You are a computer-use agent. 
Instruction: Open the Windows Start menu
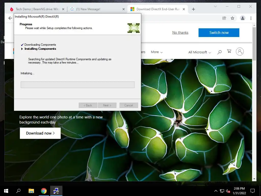coord(6,191)
